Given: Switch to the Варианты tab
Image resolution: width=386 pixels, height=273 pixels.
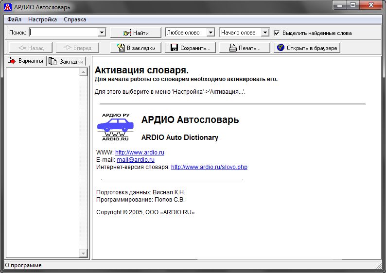Looking at the screenshot, I should tap(26, 61).
